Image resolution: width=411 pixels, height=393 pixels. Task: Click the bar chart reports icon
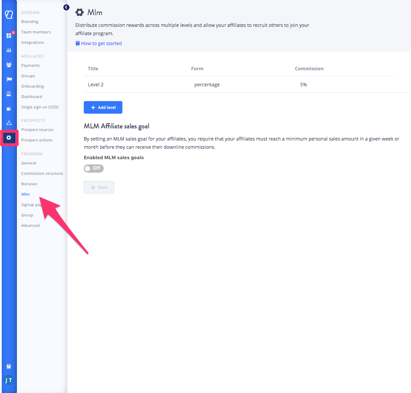tap(9, 50)
